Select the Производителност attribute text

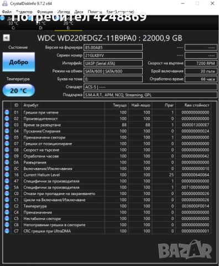point(40,119)
